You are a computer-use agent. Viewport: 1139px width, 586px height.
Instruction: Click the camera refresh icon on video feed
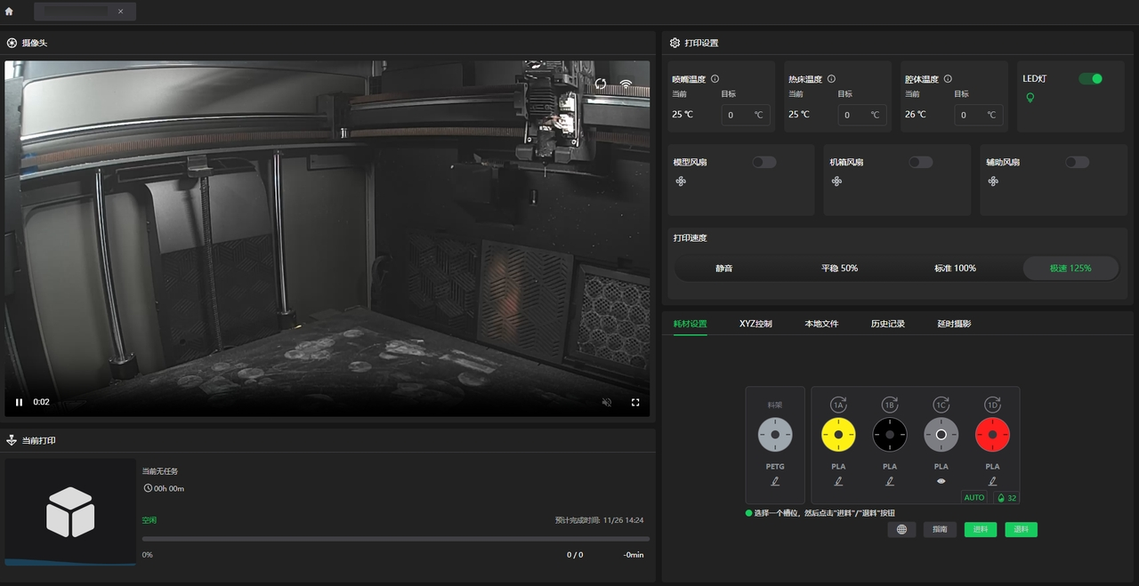[601, 84]
